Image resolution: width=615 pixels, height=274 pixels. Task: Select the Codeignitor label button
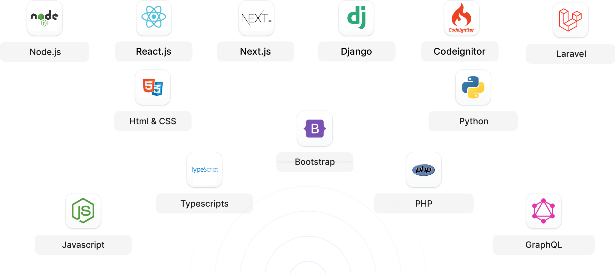[x=459, y=51]
